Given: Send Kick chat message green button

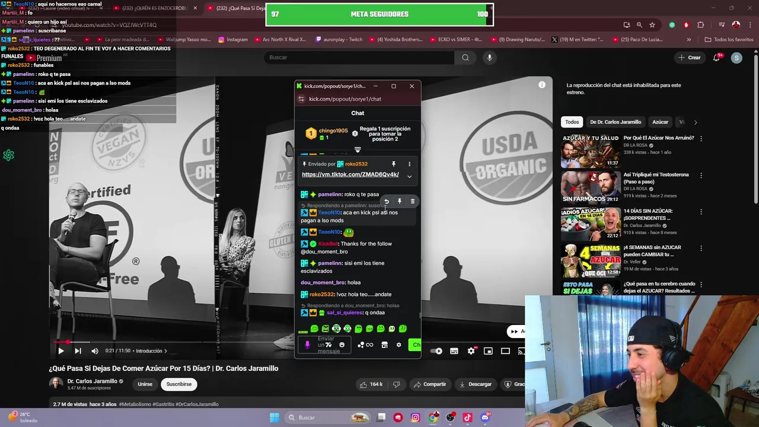Looking at the screenshot, I should pyautogui.click(x=415, y=345).
